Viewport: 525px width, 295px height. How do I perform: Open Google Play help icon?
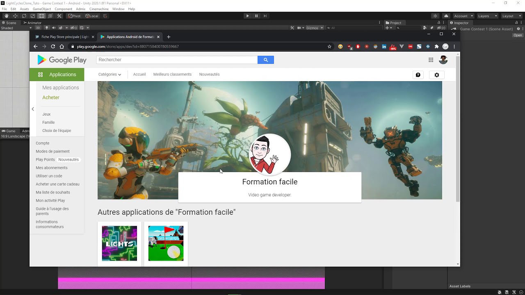[418, 75]
